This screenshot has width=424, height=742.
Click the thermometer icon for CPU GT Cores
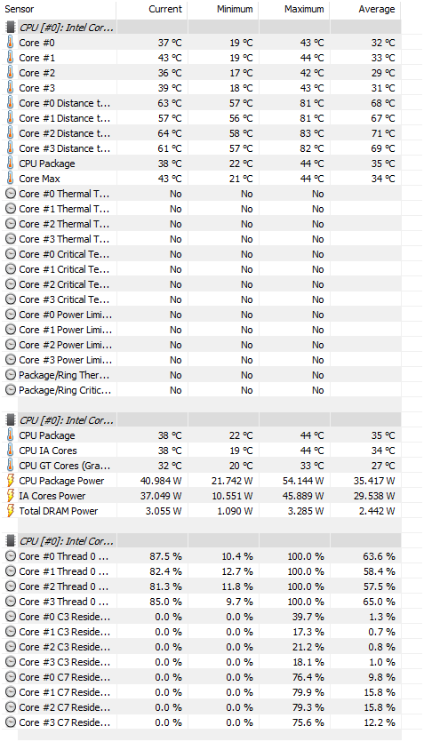click(11, 466)
